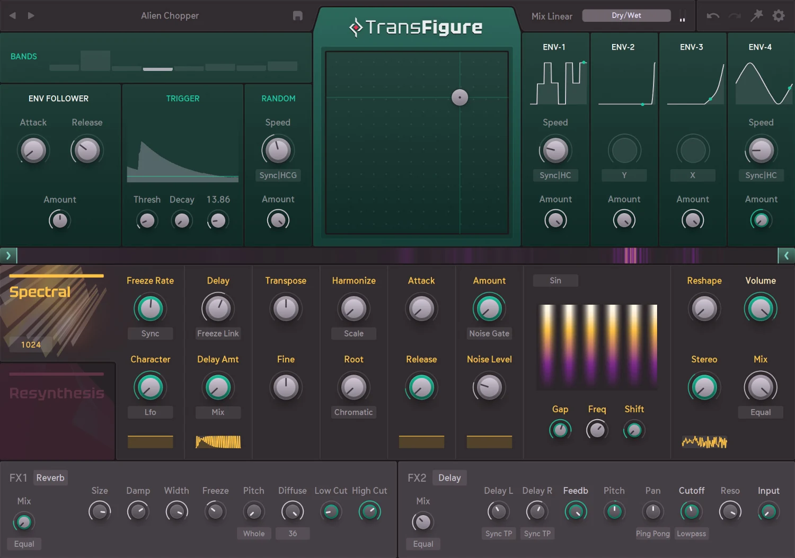This screenshot has width=795, height=558.
Task: Trigger the magic wand randomize icon
Action: click(757, 15)
